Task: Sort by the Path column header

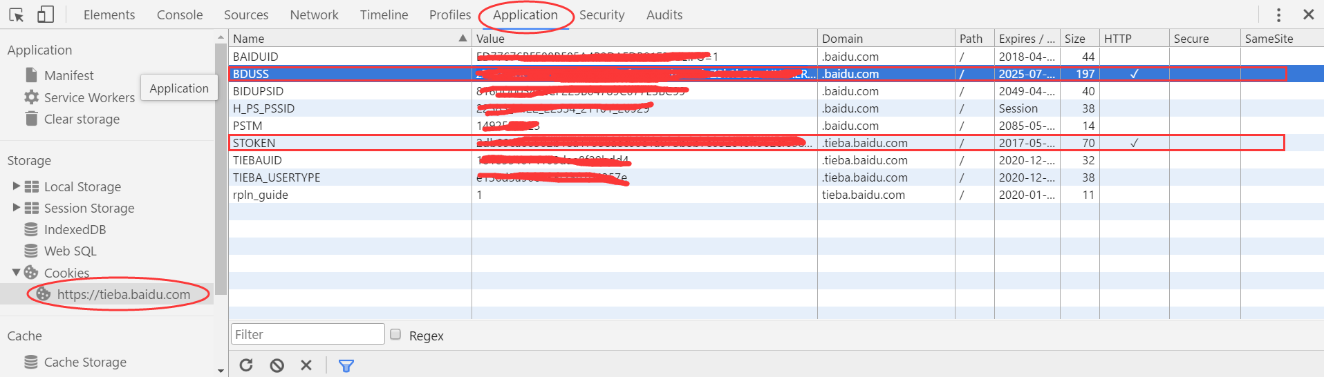Action: 975,39
